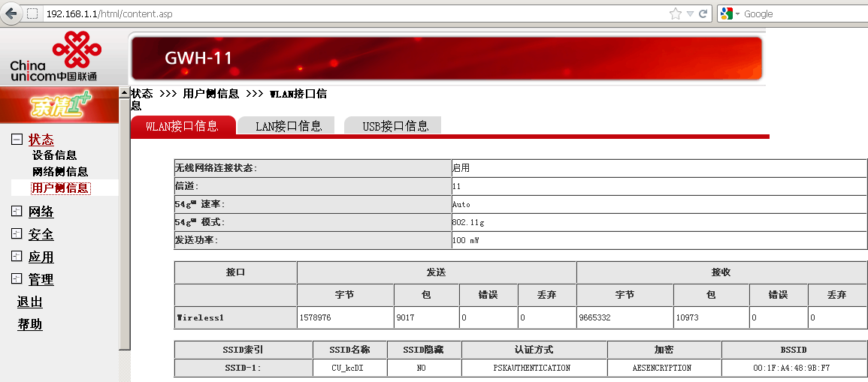868x382 pixels.
Task: Click 退出 to log out
Action: pos(30,302)
